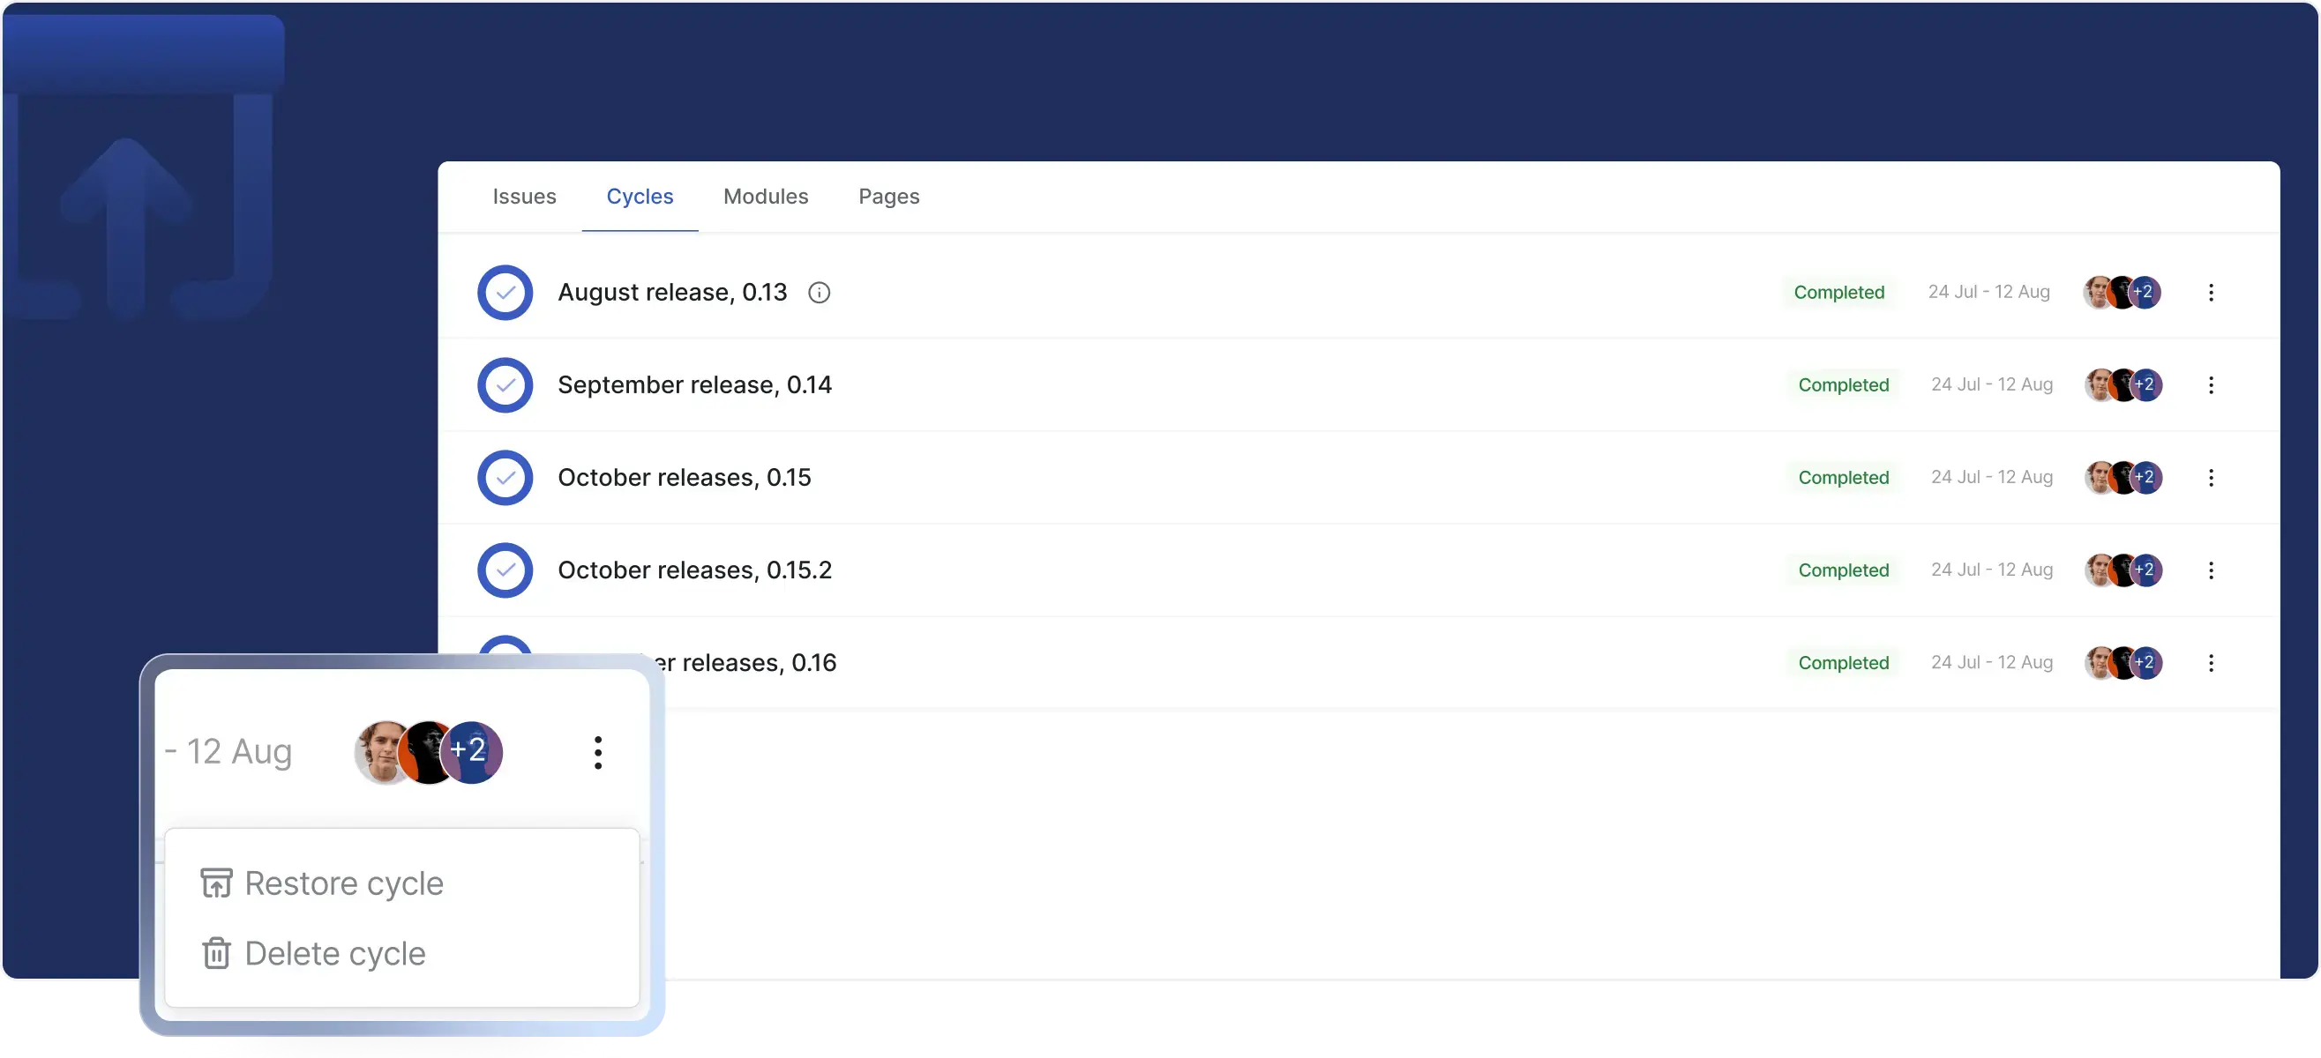Switch to the Issues tab
Image resolution: width=2321 pixels, height=1058 pixels.
524,197
